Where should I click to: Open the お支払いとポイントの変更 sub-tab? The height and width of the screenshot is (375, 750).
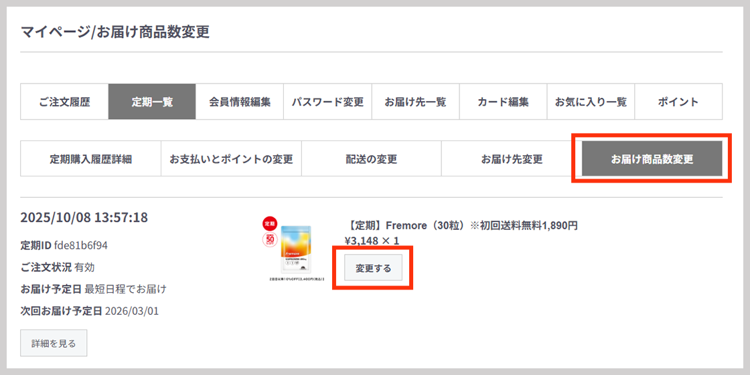pos(231,159)
